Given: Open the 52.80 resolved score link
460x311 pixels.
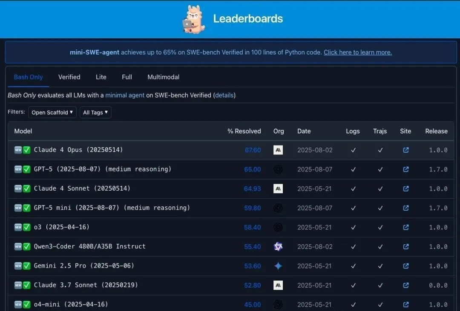Looking at the screenshot, I should (x=253, y=285).
